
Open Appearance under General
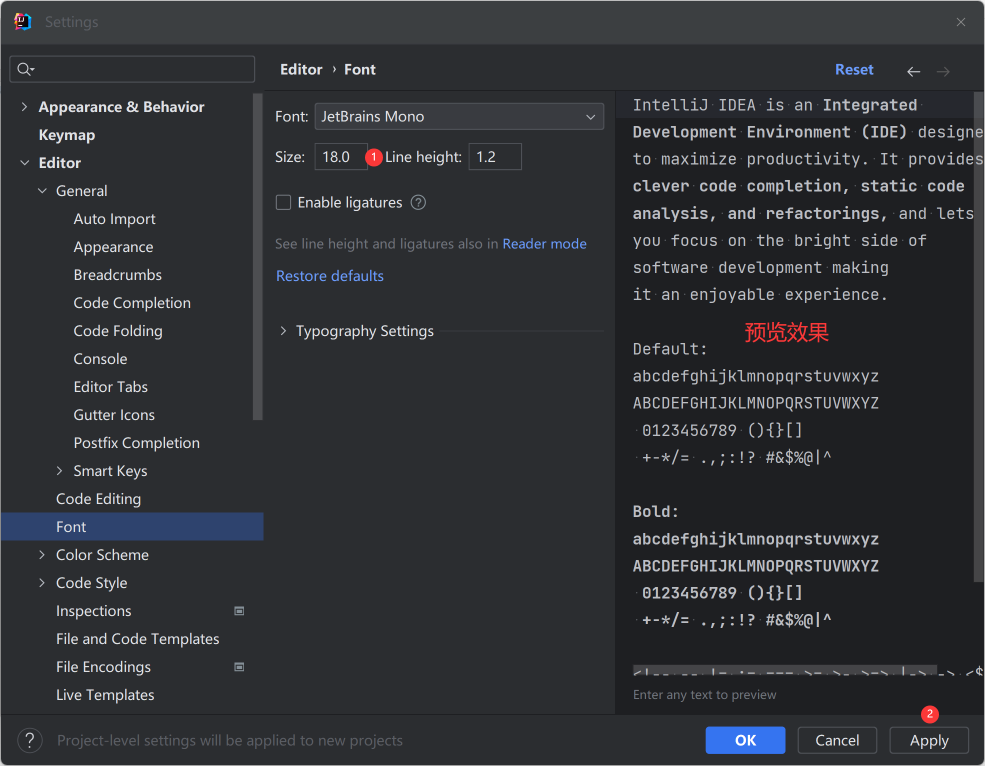click(x=113, y=247)
